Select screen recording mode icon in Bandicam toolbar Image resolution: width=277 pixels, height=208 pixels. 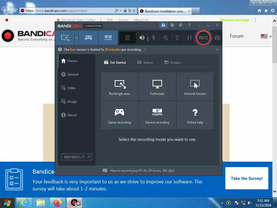(65, 38)
